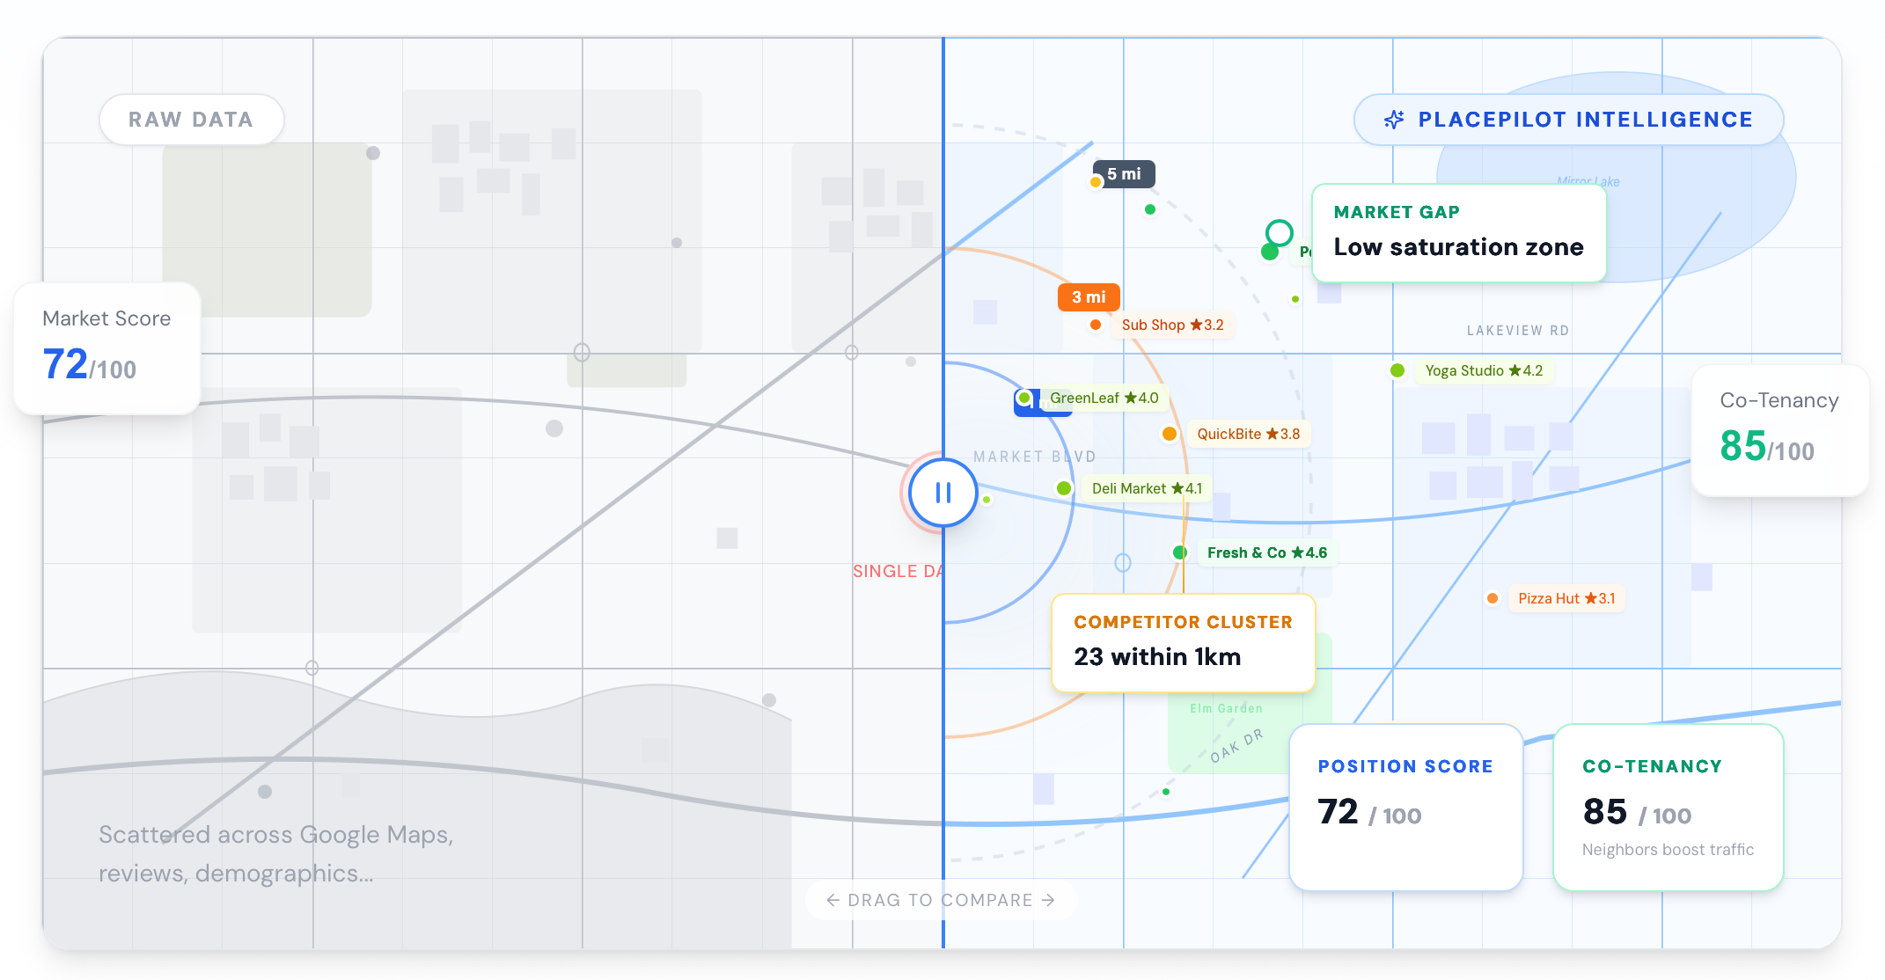Click the hollow green ring market gap marker

point(1279,232)
